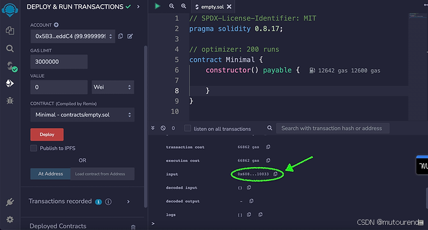Open the Remix home logo
Image resolution: width=428 pixels, height=230 pixels.
pos(10,10)
